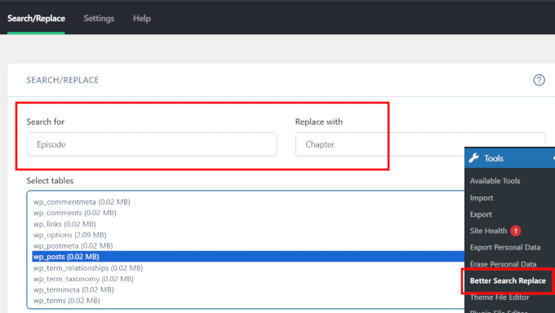The image size is (555, 313).
Task: Open Export Personal Data menu item
Action: (505, 248)
